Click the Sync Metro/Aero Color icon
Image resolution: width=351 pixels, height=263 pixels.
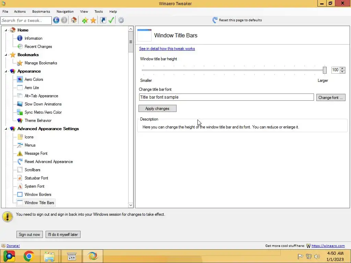[x=20, y=112]
